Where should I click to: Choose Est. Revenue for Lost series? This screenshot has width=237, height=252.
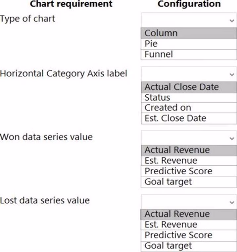point(189,225)
